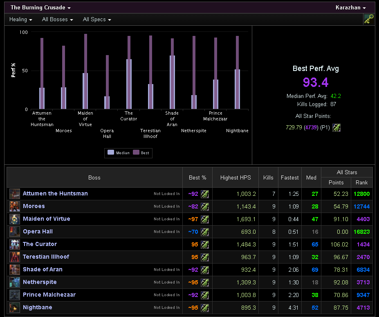
Task: Click spec icon in Opera Hall row
Action: pos(205,232)
